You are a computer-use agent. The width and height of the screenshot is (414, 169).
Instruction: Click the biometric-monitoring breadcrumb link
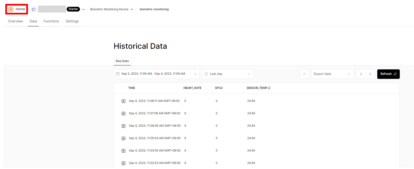click(x=154, y=9)
